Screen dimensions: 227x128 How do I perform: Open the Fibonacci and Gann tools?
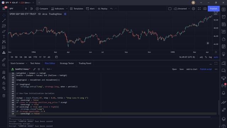tap(4, 26)
